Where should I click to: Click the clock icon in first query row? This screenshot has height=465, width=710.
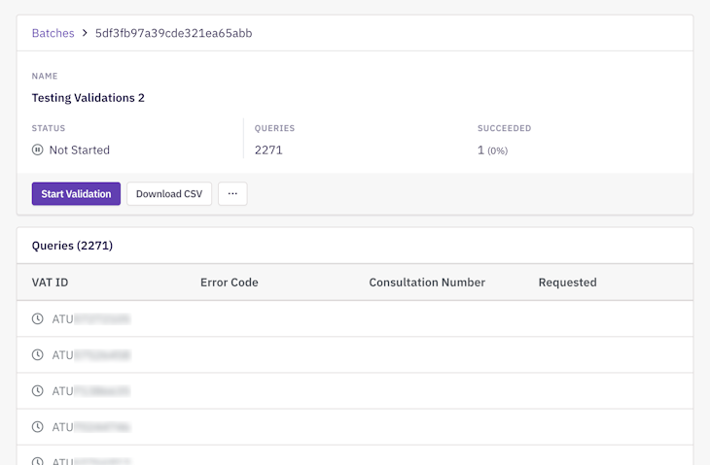point(38,318)
